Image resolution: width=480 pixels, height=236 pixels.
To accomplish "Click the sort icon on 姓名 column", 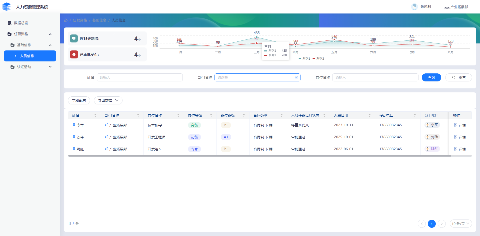I will 95,115.
